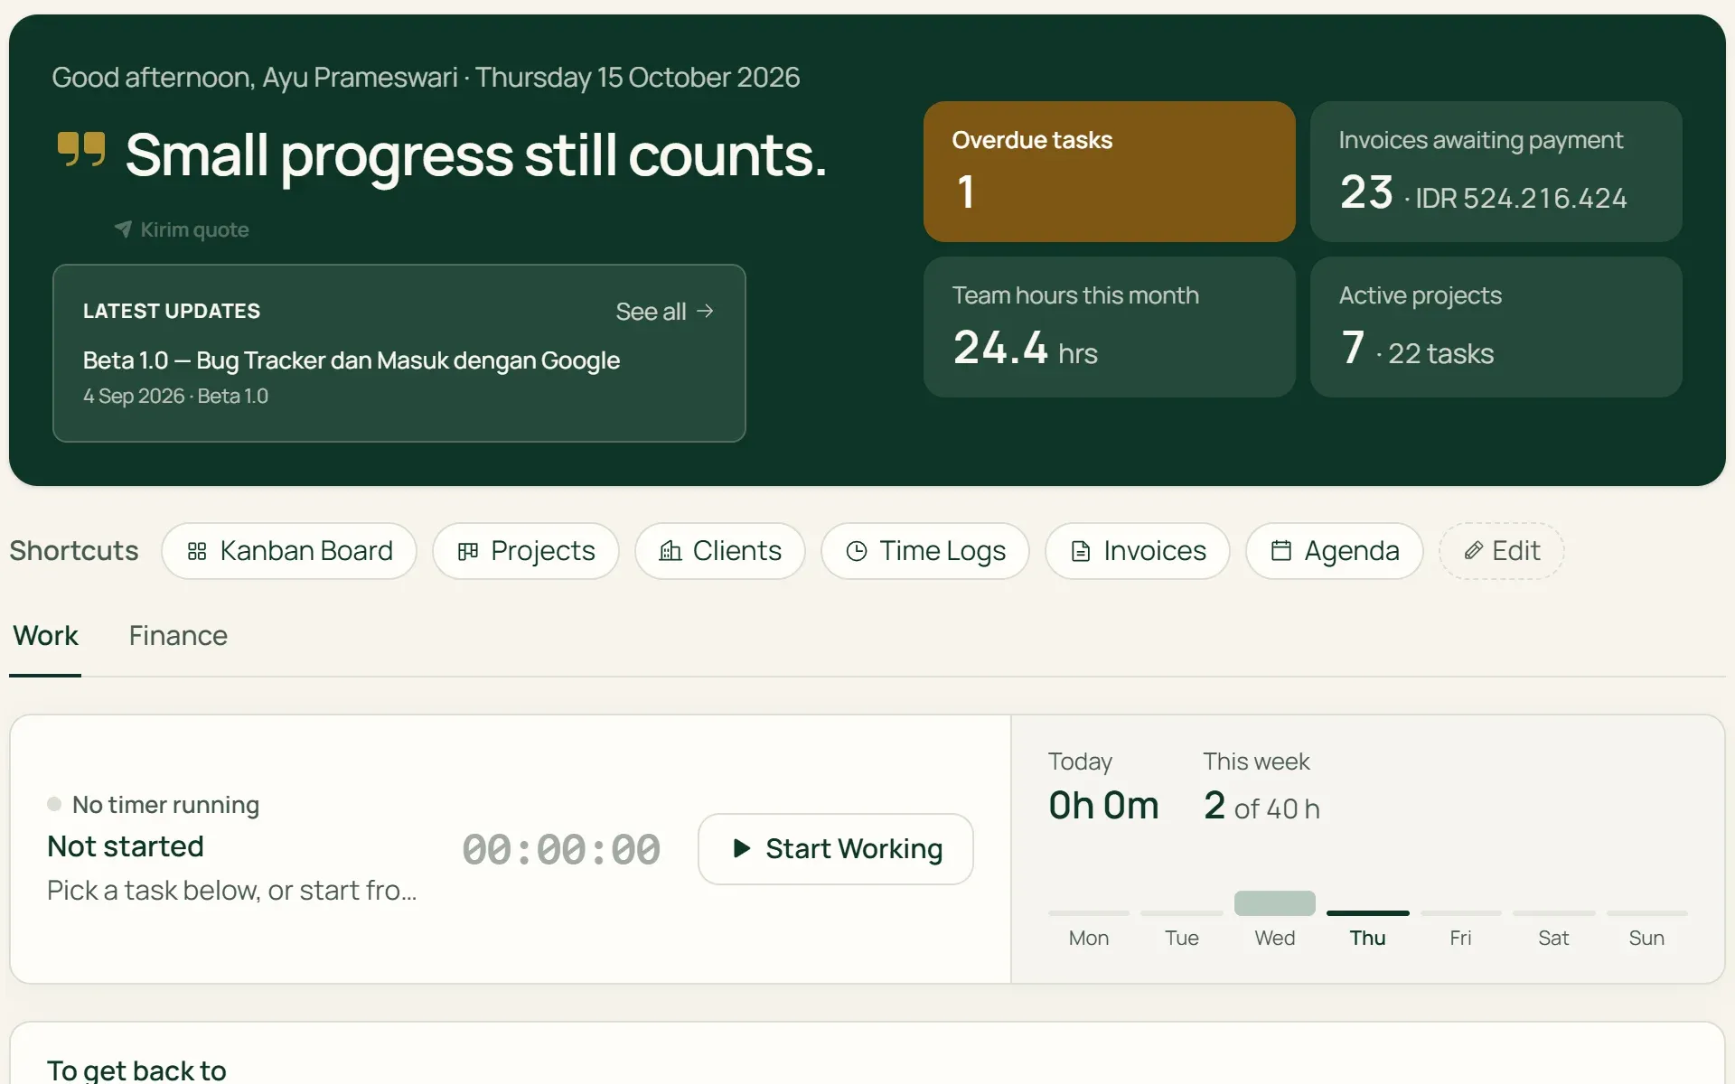
Task: Click the arrow next to See all
Action: coord(706,311)
